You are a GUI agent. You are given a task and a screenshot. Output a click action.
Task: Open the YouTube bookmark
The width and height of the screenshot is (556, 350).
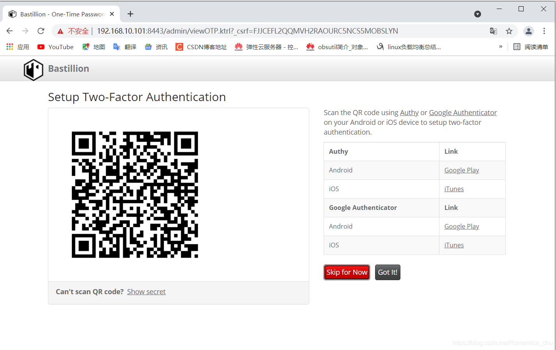(55, 47)
